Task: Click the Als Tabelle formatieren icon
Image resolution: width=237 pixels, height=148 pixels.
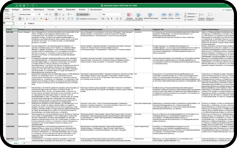Action: coord(139,15)
